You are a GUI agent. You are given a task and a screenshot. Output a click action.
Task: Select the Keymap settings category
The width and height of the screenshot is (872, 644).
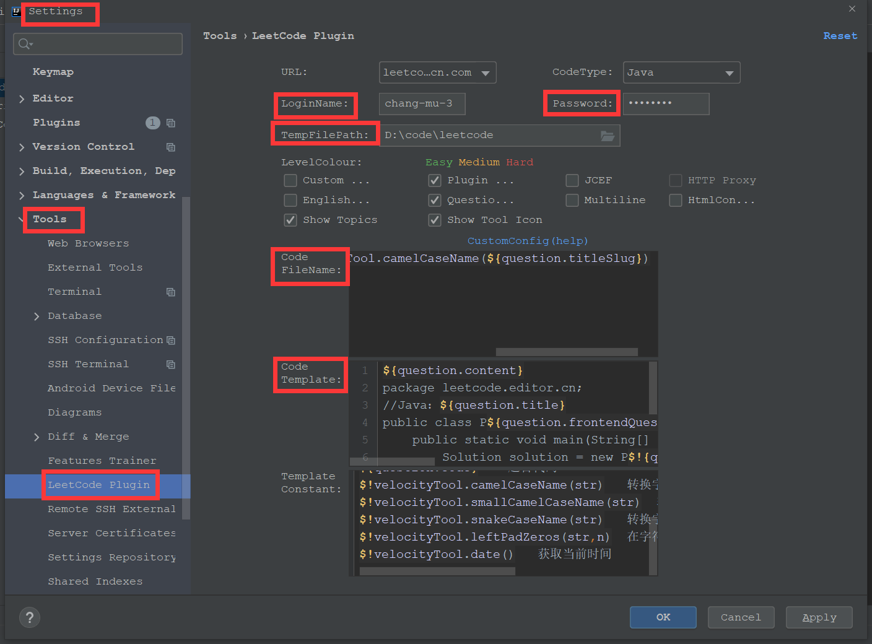pyautogui.click(x=53, y=72)
